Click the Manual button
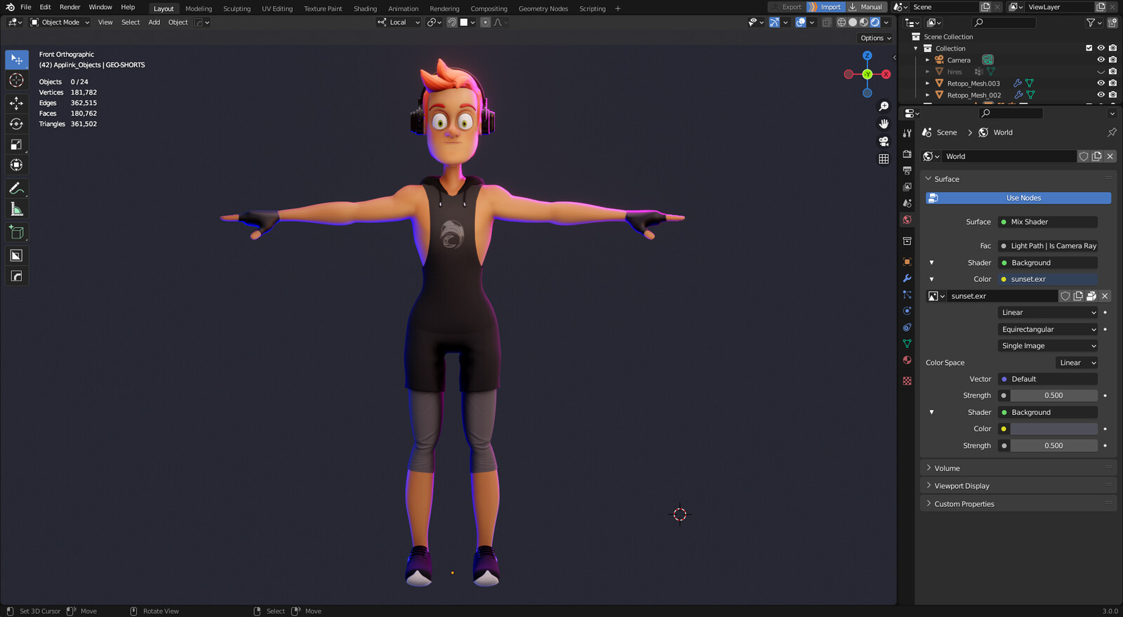This screenshot has width=1123, height=617. (866, 7)
